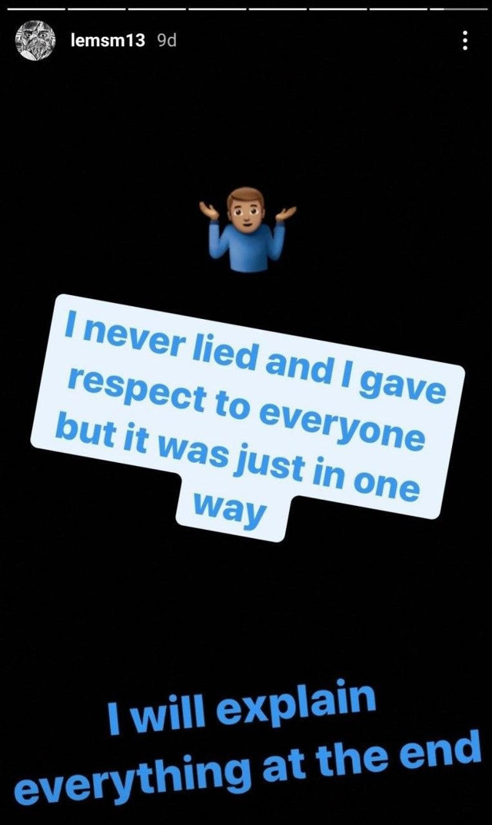Open the lemsm13 profile avatar
This screenshot has width=492, height=825.
35,40
